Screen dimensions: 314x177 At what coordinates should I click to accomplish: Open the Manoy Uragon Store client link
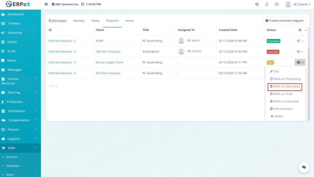coord(109,62)
